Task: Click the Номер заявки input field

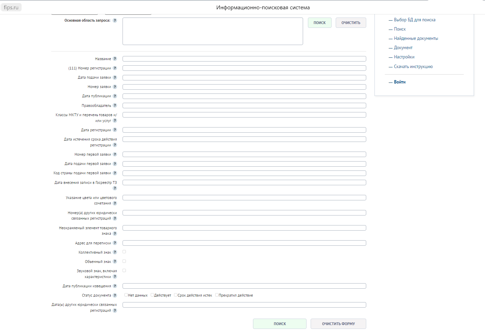Action: click(244, 87)
